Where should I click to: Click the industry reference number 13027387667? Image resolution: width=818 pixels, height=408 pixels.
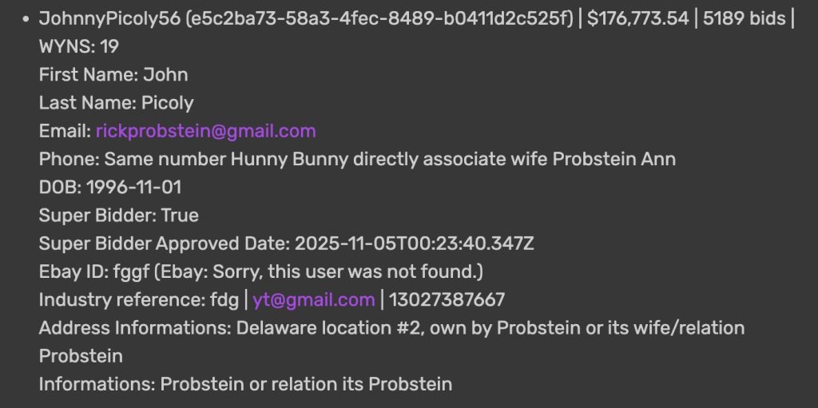click(447, 300)
